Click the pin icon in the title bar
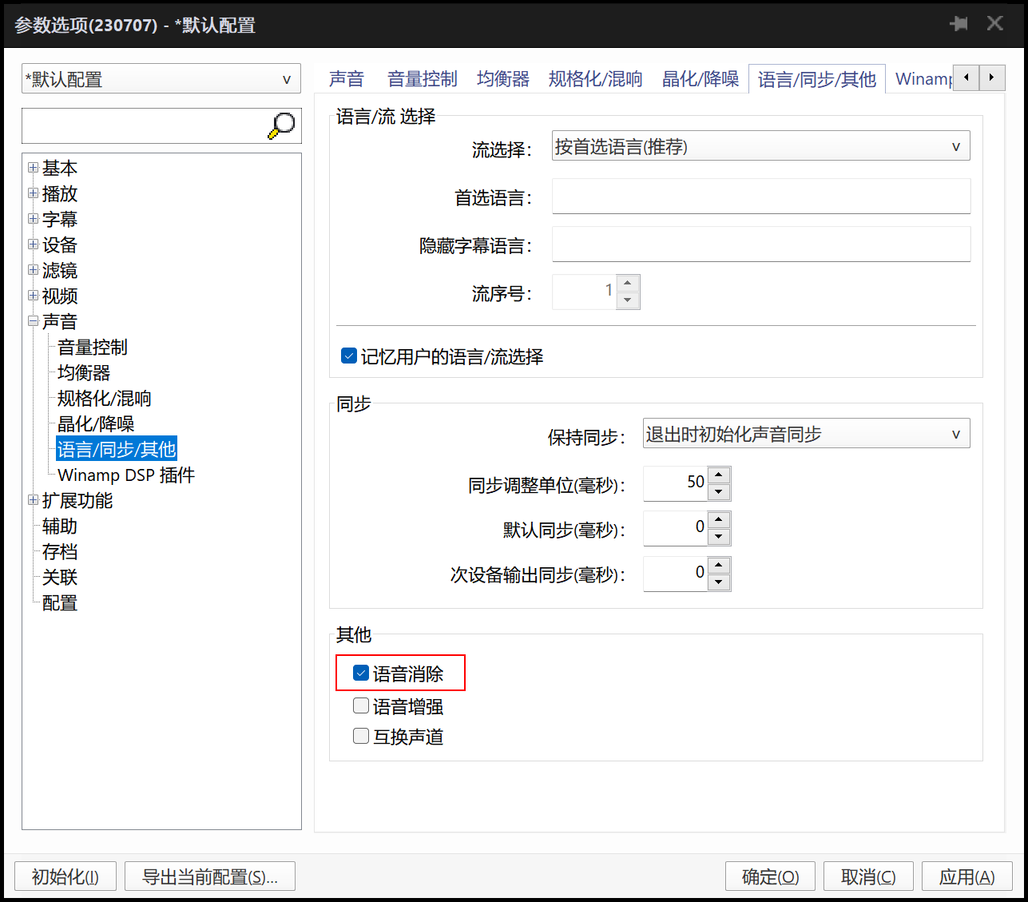1028x902 pixels. pyautogui.click(x=959, y=24)
